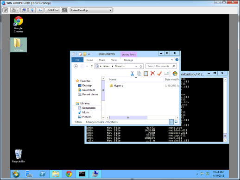
Task: Open recent locations dropdown arrow
Action: point(87,66)
